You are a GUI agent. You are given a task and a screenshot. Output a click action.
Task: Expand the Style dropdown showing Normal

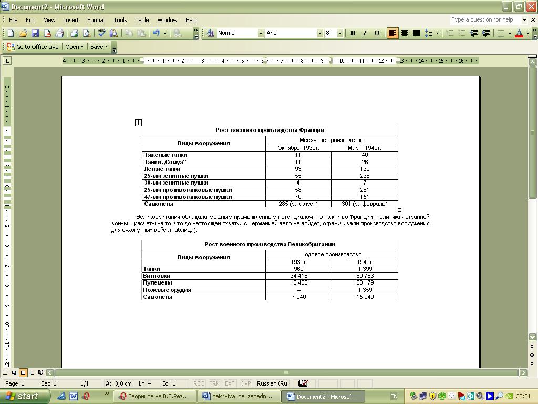[x=260, y=33]
